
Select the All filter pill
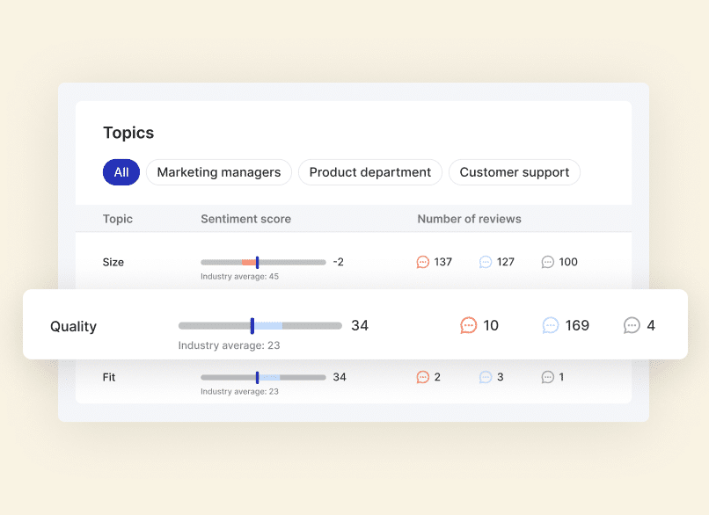121,172
